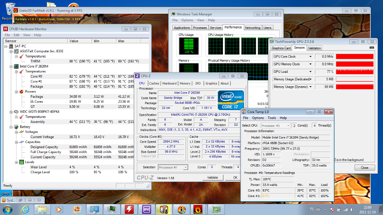Open Core Temp Tools menu

click(272, 118)
